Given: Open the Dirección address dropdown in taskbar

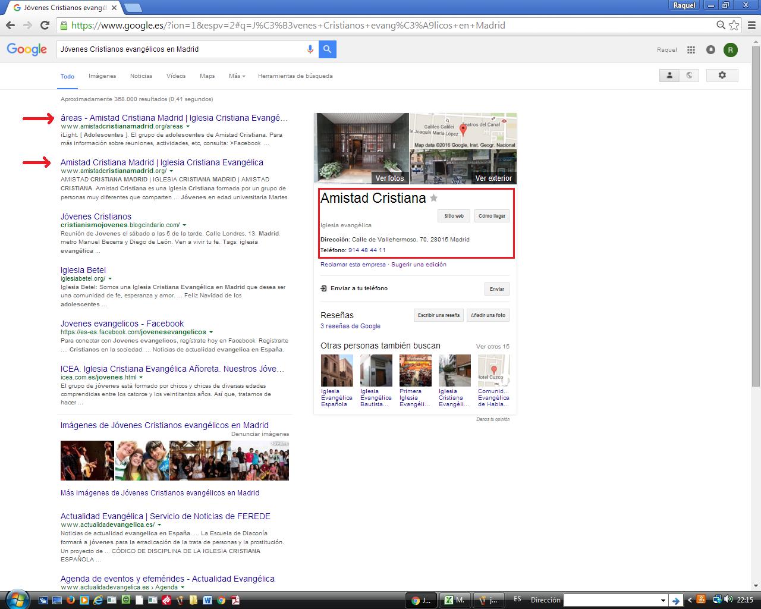Looking at the screenshot, I should click(x=663, y=601).
